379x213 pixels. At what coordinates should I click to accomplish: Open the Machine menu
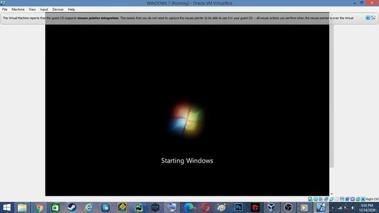coord(18,9)
